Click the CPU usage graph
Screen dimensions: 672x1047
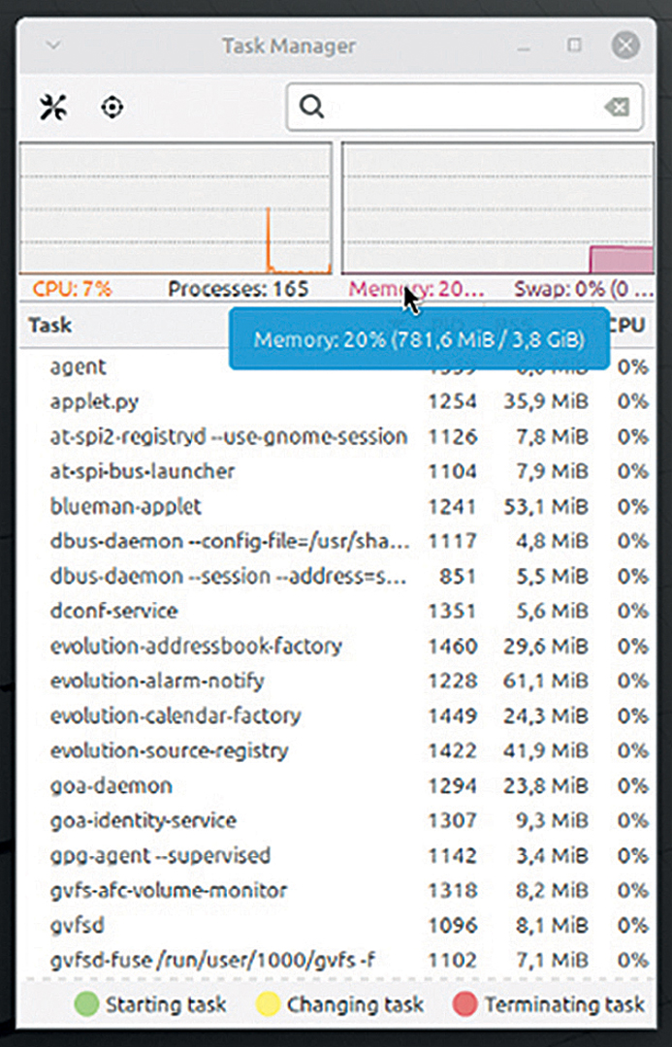(176, 208)
